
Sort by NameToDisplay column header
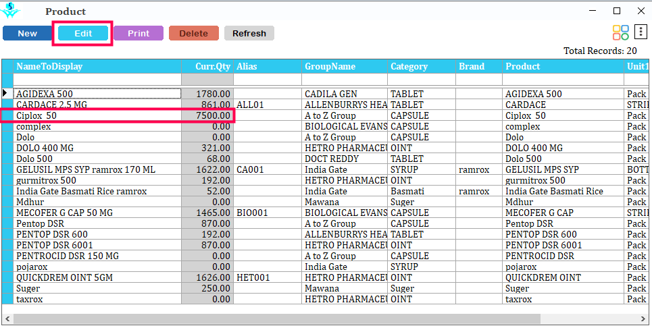pos(97,66)
